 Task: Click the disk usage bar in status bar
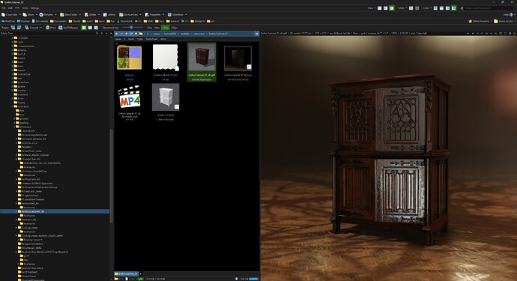[x=253, y=279]
